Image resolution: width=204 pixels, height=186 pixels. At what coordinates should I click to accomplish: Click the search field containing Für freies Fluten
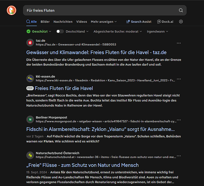[x=105, y=10]
